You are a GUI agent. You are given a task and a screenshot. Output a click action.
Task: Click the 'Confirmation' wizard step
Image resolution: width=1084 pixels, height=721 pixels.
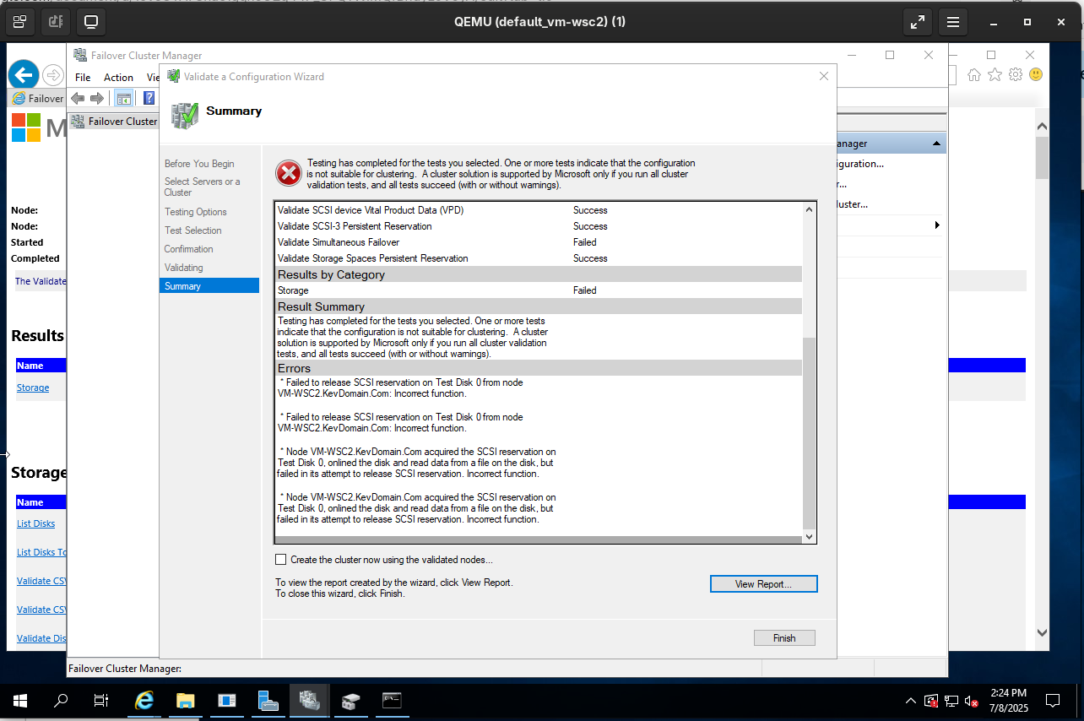189,249
